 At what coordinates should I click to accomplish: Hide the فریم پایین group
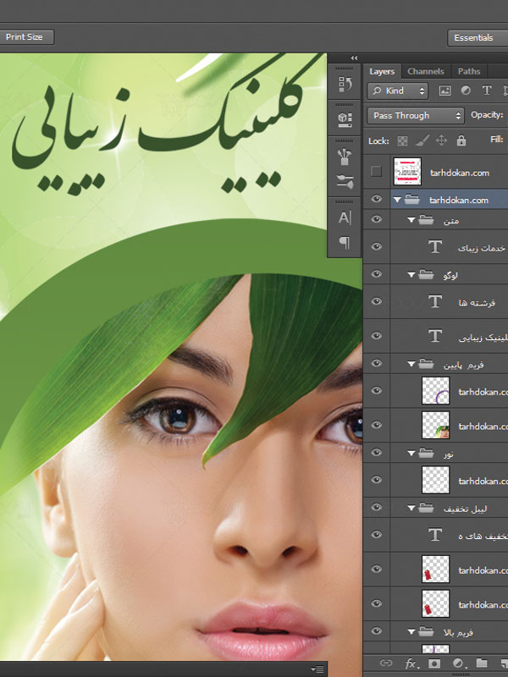pos(376,364)
